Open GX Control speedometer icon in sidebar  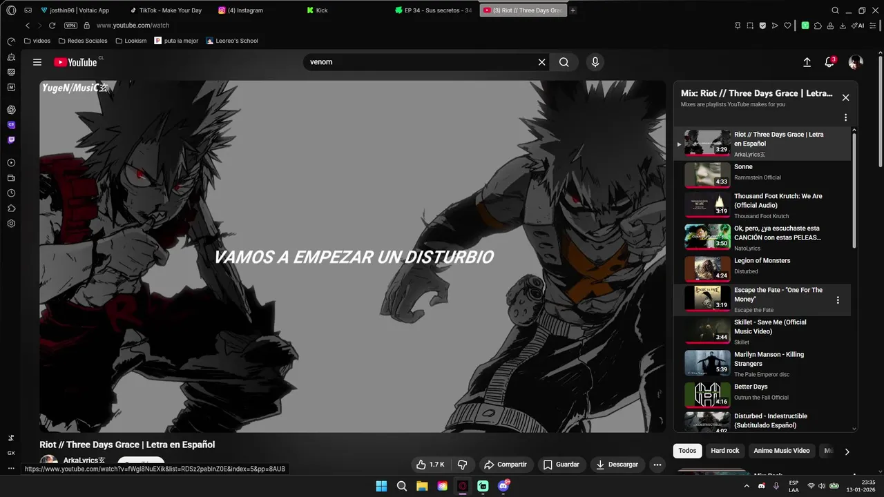(11, 41)
